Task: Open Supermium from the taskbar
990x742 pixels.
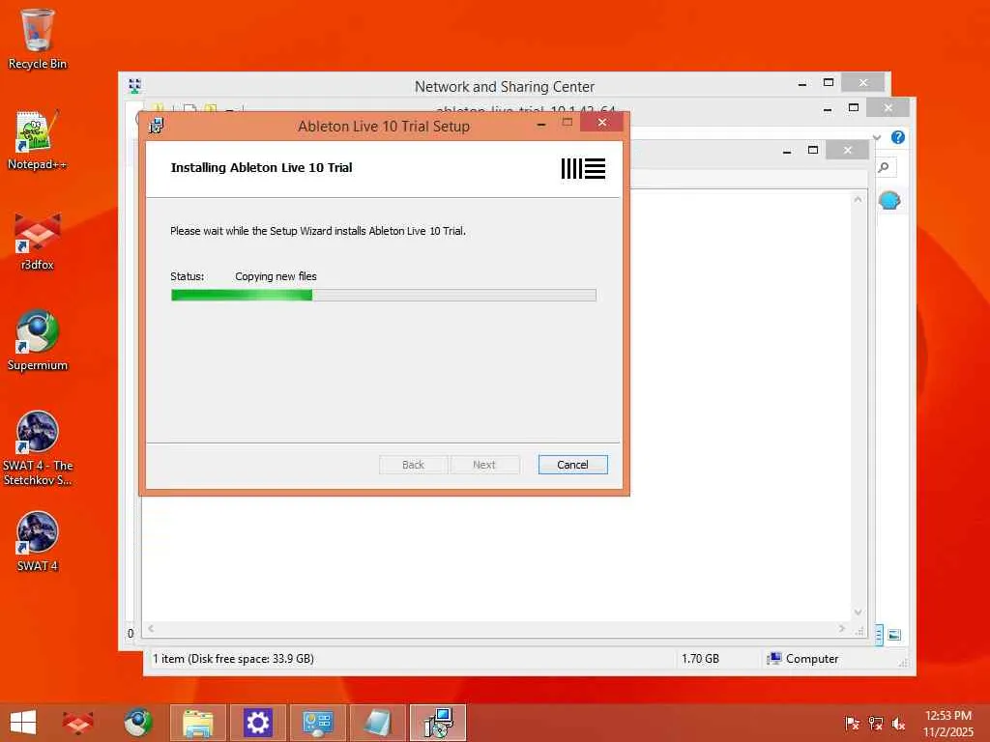Action: [x=137, y=723]
